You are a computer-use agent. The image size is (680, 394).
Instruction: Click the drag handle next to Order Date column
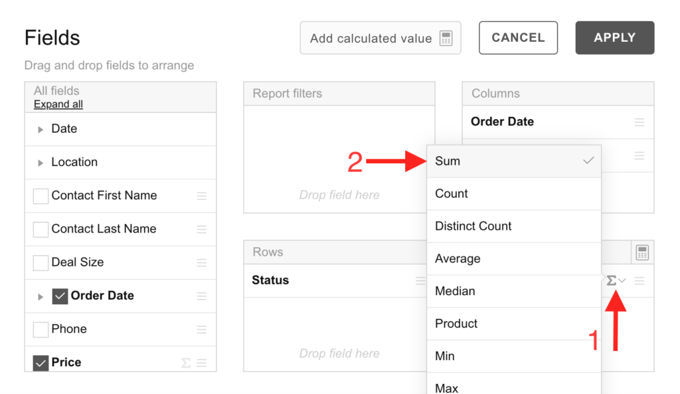639,122
